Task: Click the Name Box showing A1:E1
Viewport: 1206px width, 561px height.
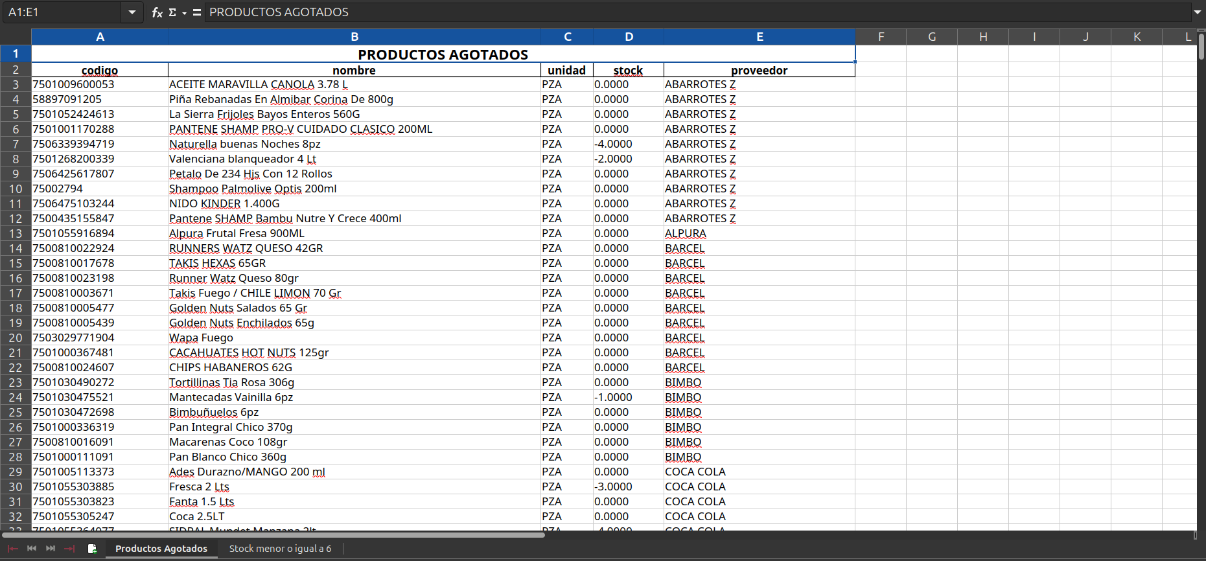Action: point(62,12)
